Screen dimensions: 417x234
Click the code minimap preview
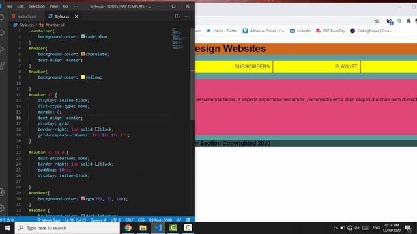click(177, 38)
